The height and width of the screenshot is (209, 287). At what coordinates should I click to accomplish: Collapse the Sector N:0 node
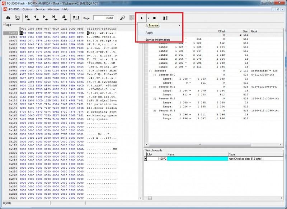click(x=155, y=75)
